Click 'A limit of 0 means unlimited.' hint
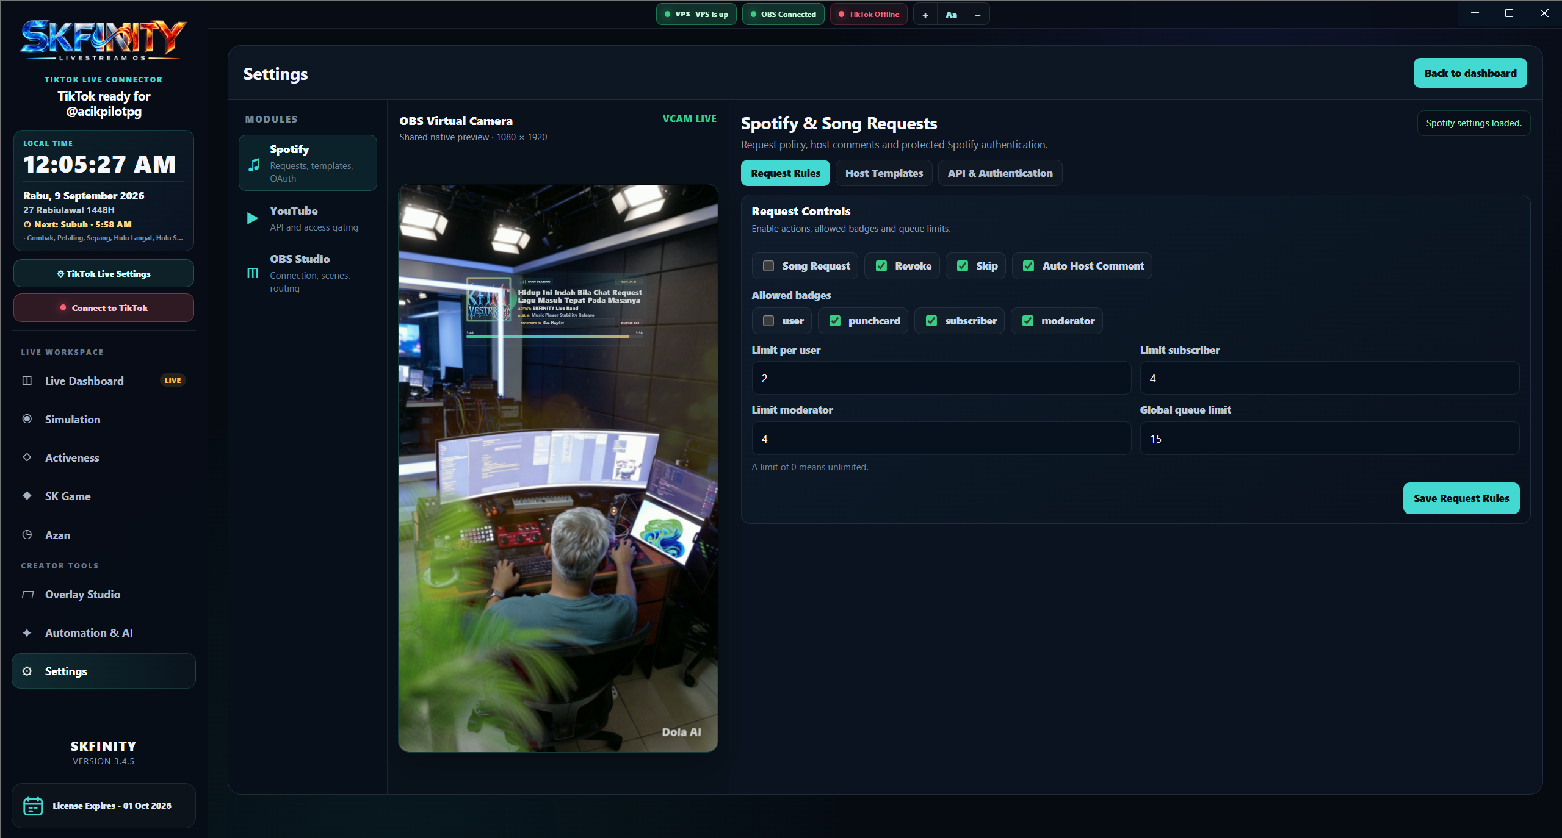Viewport: 1562px width, 838px height. click(810, 467)
